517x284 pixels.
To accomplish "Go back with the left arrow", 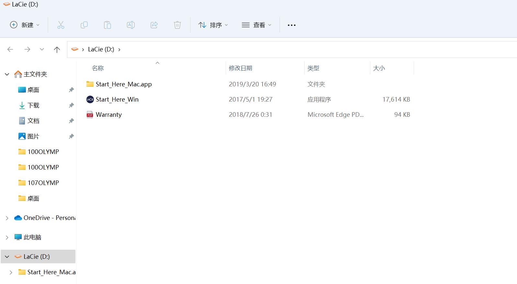I will (10, 49).
